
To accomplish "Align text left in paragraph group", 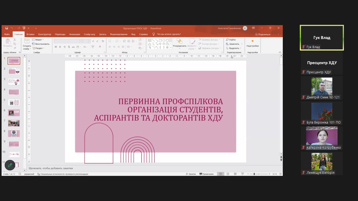I will pyautogui.click(x=110, y=47).
